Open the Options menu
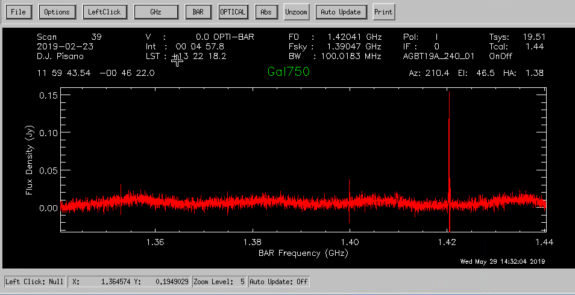575x295 pixels. [57, 11]
